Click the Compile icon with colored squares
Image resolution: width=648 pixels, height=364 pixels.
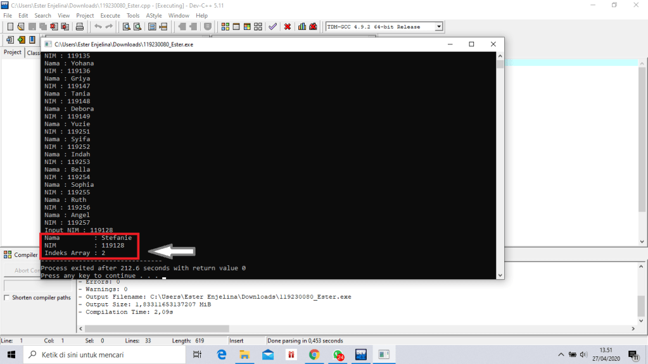point(226,27)
